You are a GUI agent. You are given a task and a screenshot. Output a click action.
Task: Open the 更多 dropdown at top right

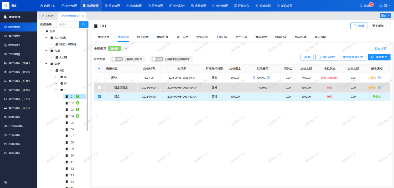pos(385,15)
